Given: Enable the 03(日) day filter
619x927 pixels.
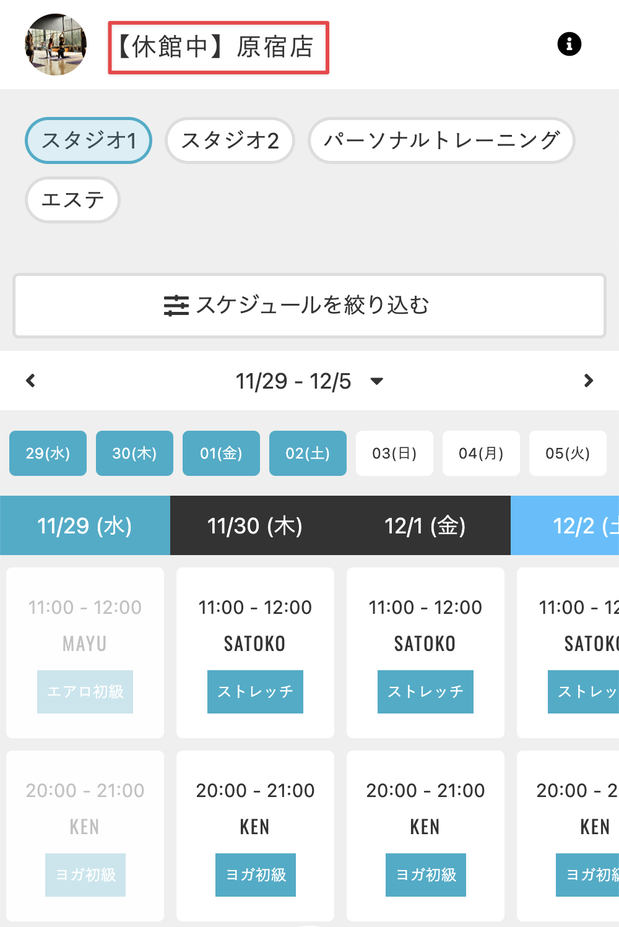Looking at the screenshot, I should click(394, 453).
